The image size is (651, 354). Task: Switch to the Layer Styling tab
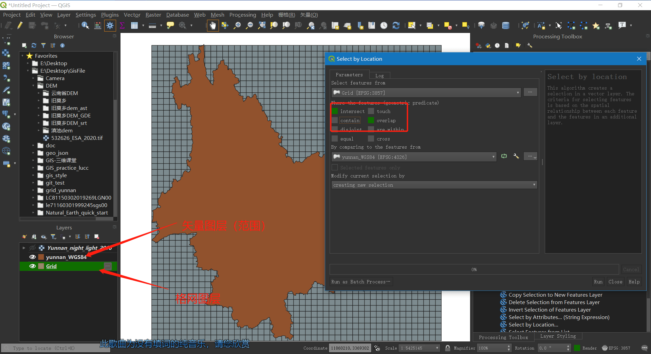click(x=558, y=336)
